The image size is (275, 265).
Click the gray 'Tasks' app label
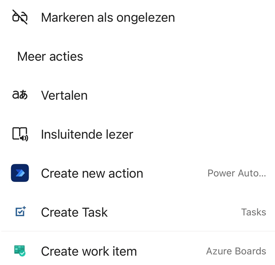(x=253, y=212)
